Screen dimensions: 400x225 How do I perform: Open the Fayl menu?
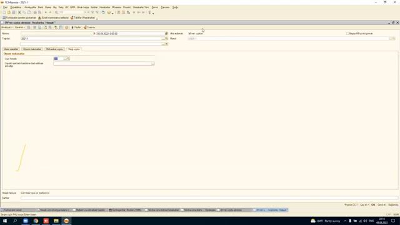click(x=5, y=7)
